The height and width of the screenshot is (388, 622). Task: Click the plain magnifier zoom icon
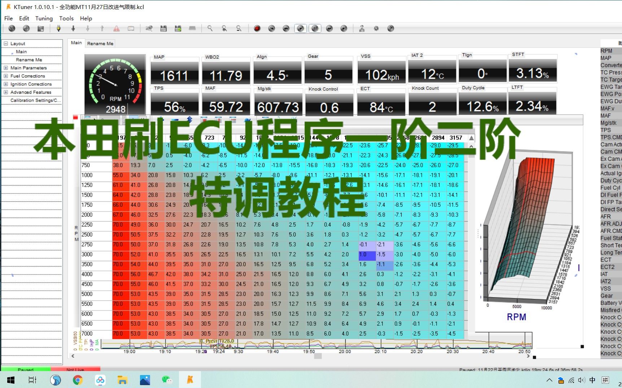click(x=210, y=28)
